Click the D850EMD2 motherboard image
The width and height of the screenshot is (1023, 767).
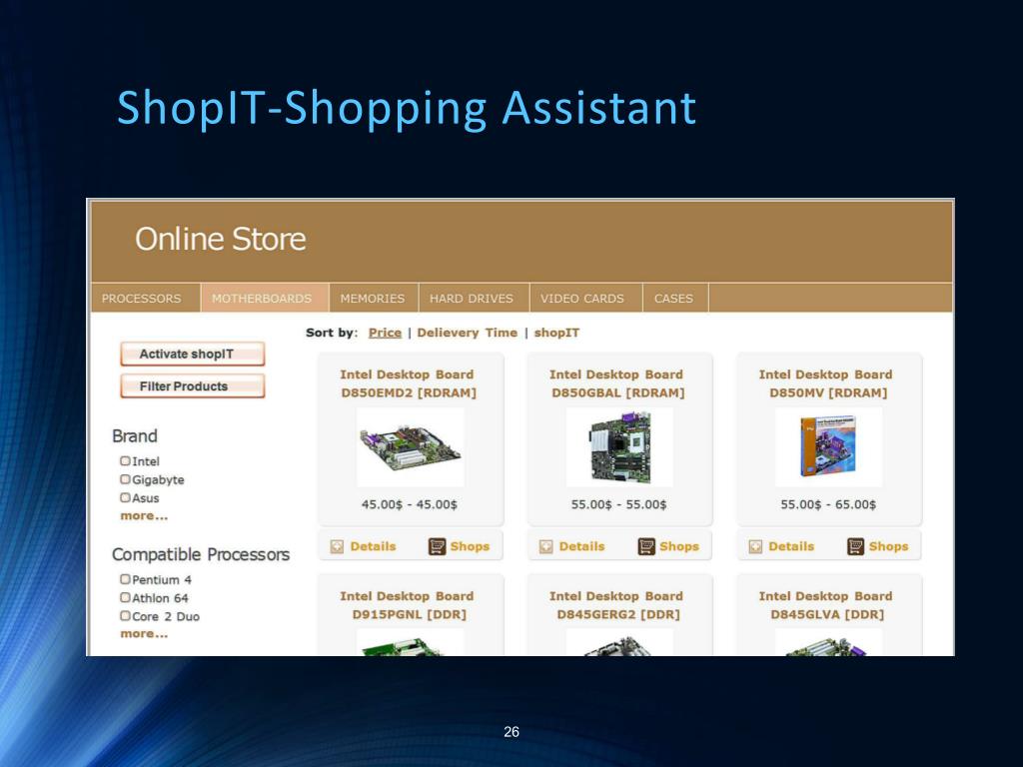point(411,447)
